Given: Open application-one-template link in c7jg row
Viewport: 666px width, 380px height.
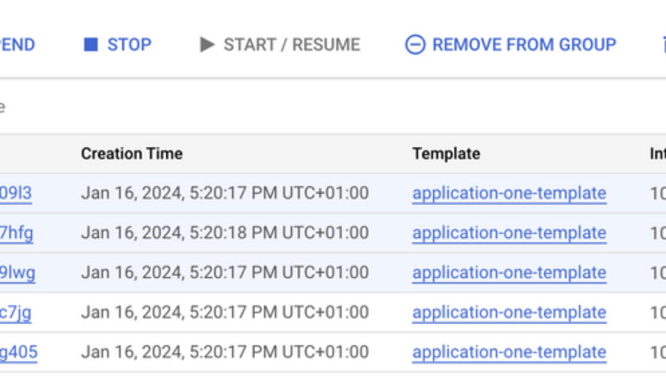Looking at the screenshot, I should (x=509, y=313).
